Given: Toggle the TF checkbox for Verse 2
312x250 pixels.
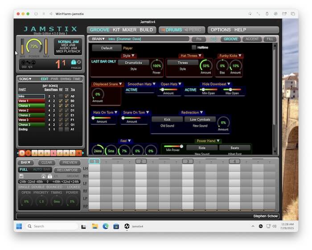Looking at the screenshot, I should click(x=67, y=111).
